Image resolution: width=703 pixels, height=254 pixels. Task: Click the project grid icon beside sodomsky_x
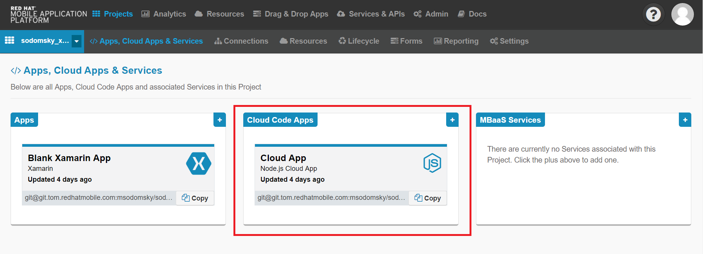pos(9,41)
